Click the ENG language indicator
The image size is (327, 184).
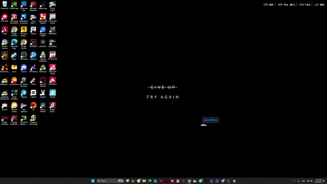pos(303,181)
